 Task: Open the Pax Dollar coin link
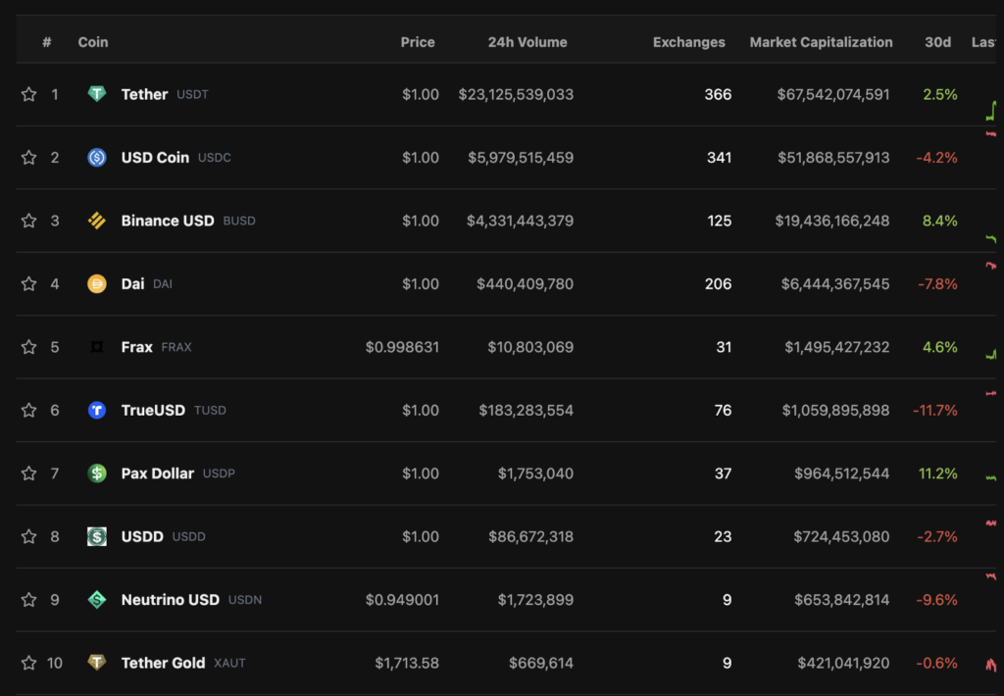(158, 473)
